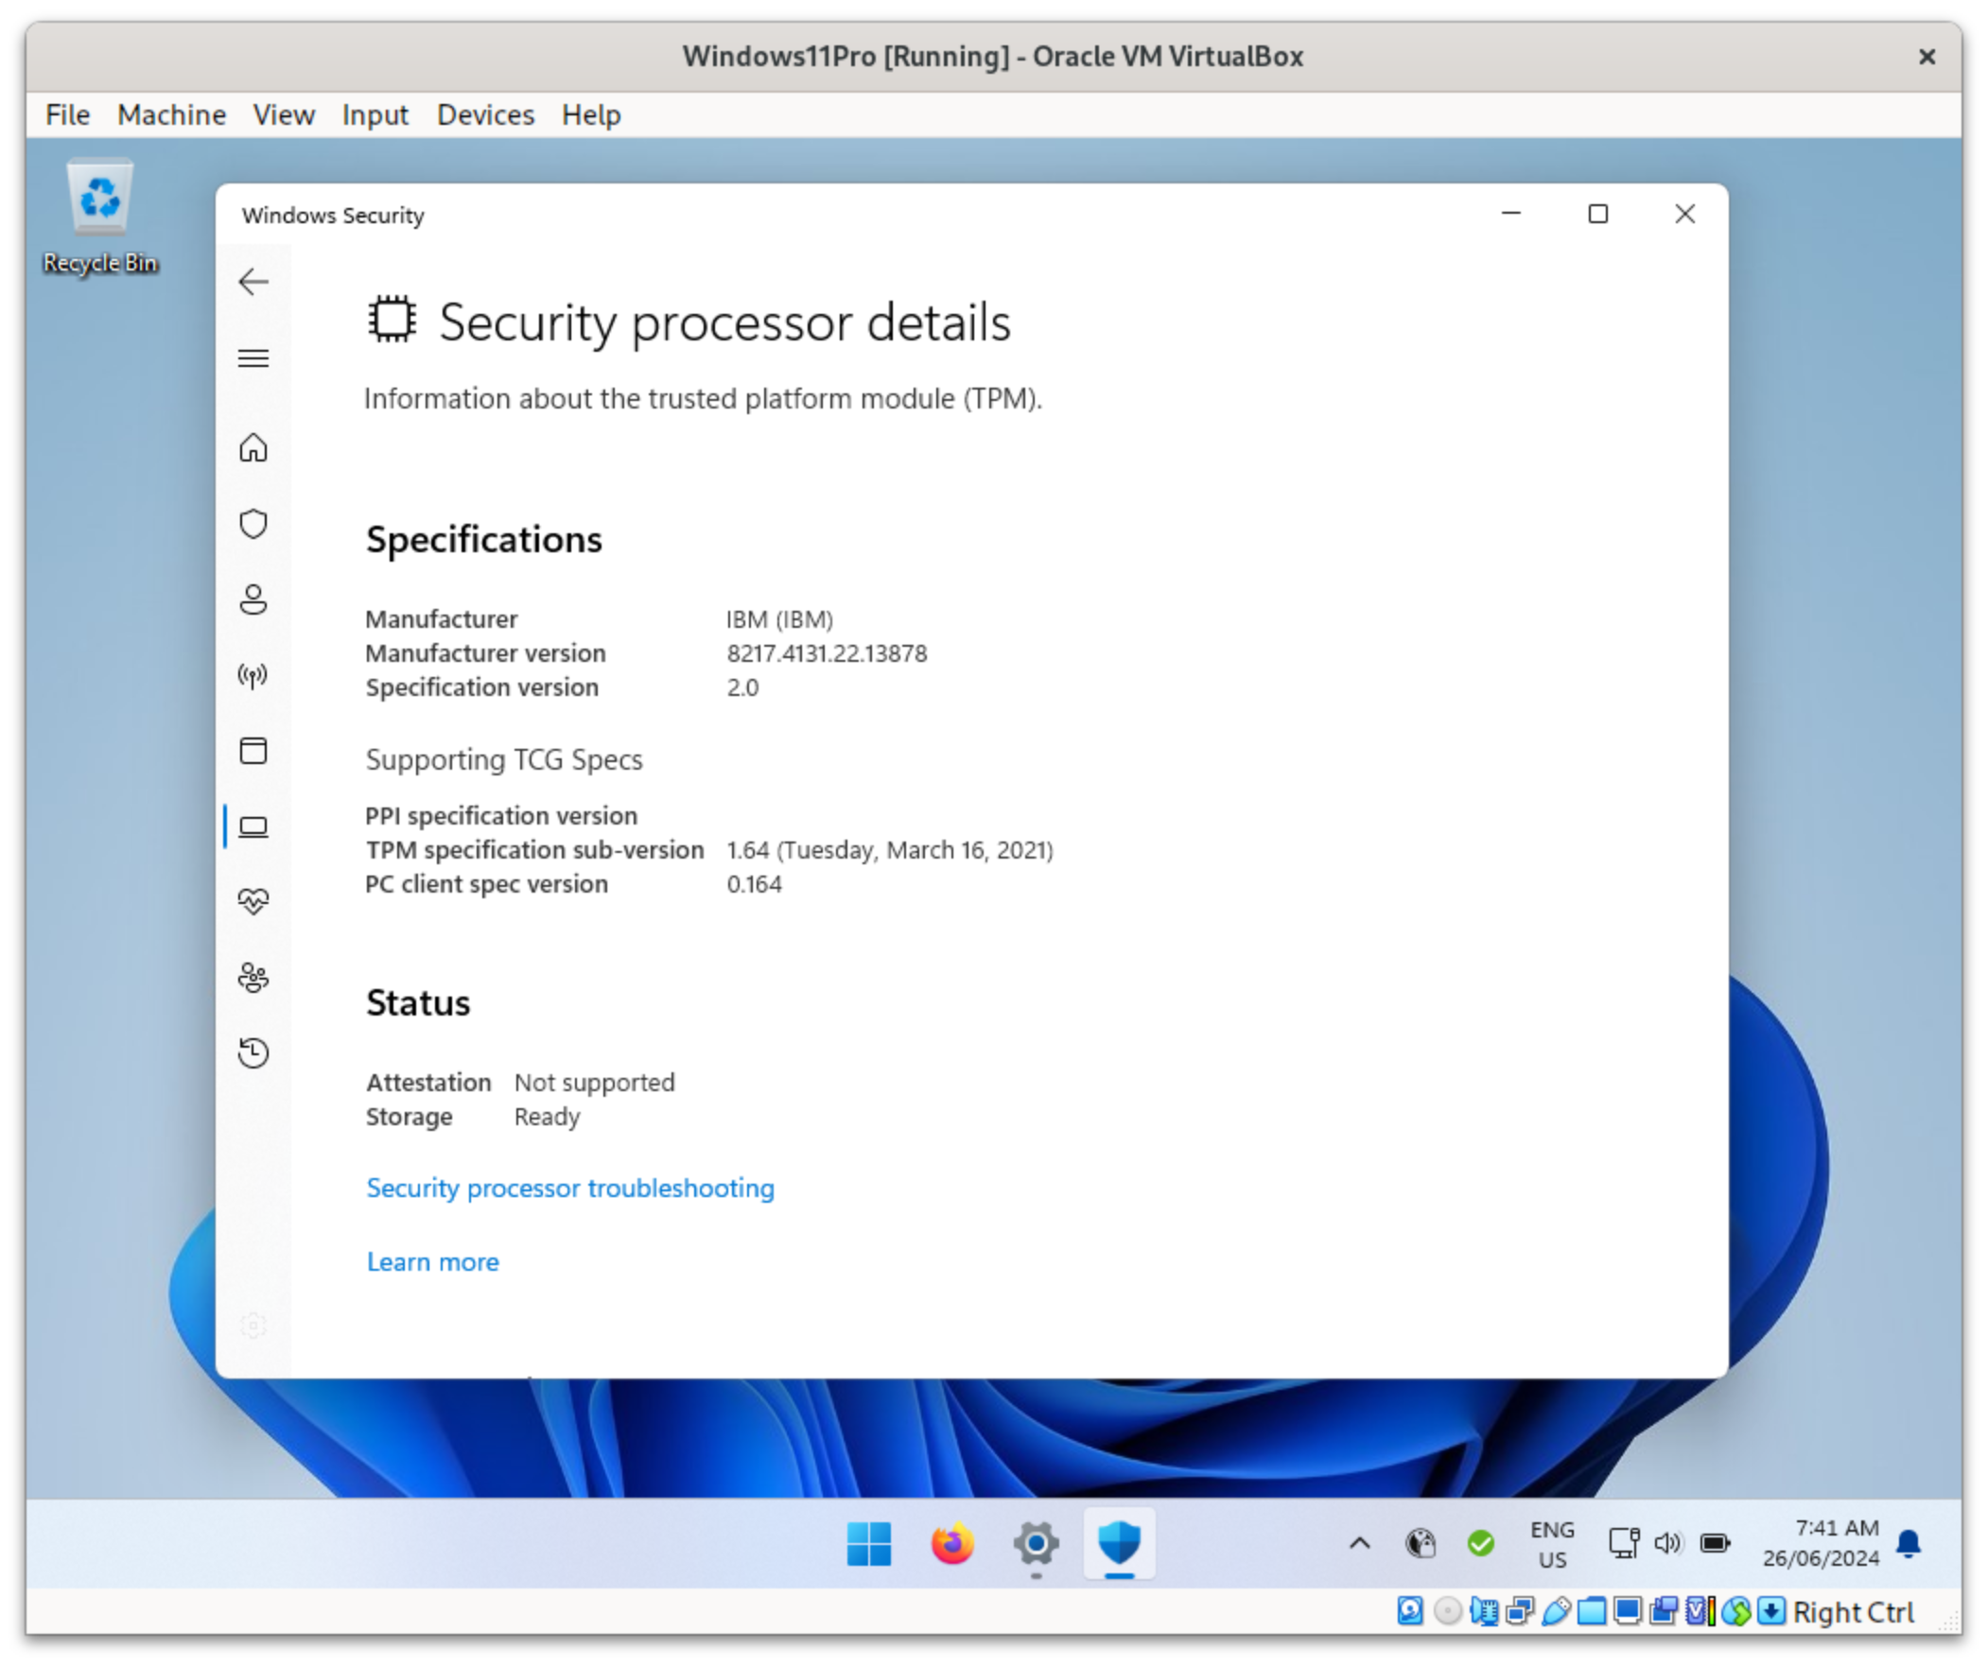Open the VirtualBox Devices menu
This screenshot has width=1988, height=1666.
tap(485, 114)
